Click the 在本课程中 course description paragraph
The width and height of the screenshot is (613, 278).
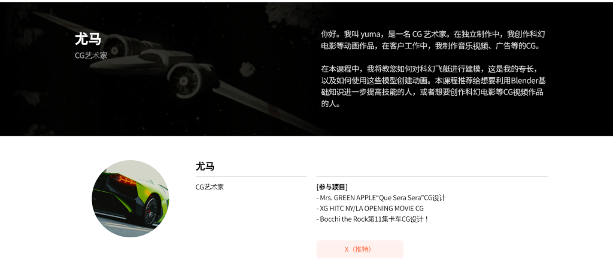tap(433, 87)
